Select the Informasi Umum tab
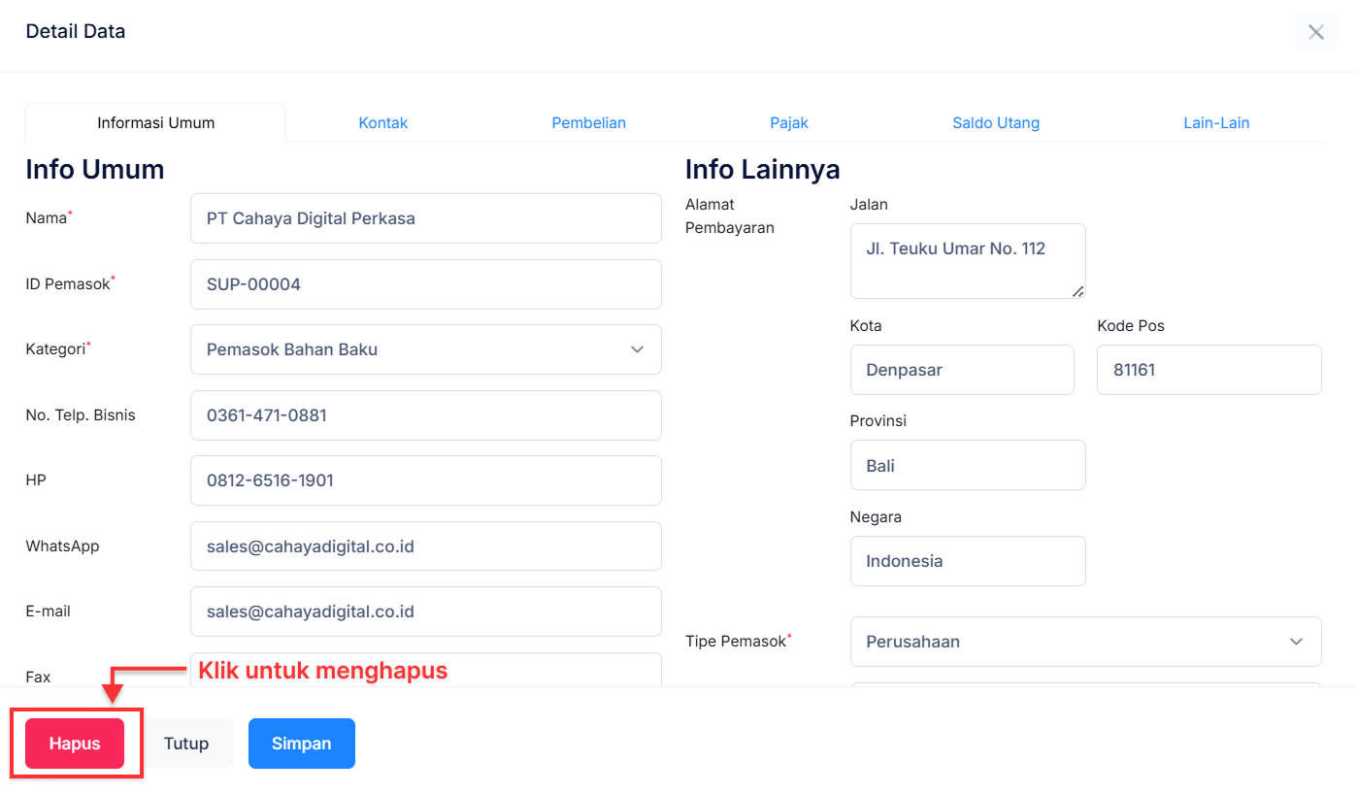 pos(155,123)
